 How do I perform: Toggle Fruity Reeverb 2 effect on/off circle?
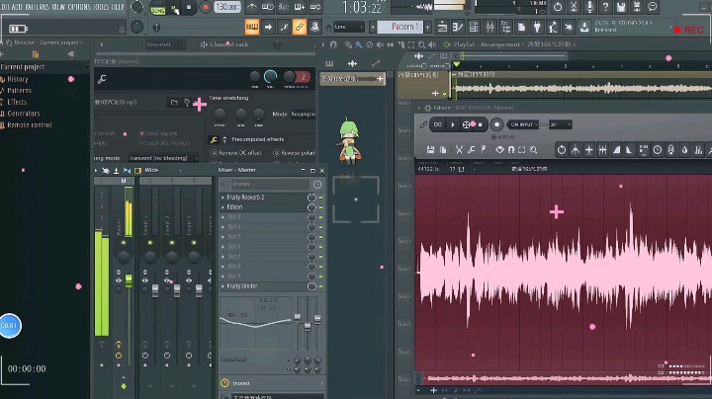pyautogui.click(x=311, y=198)
